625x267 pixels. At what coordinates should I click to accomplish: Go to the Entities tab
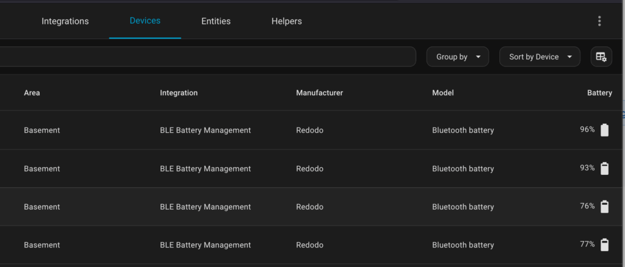coord(216,21)
